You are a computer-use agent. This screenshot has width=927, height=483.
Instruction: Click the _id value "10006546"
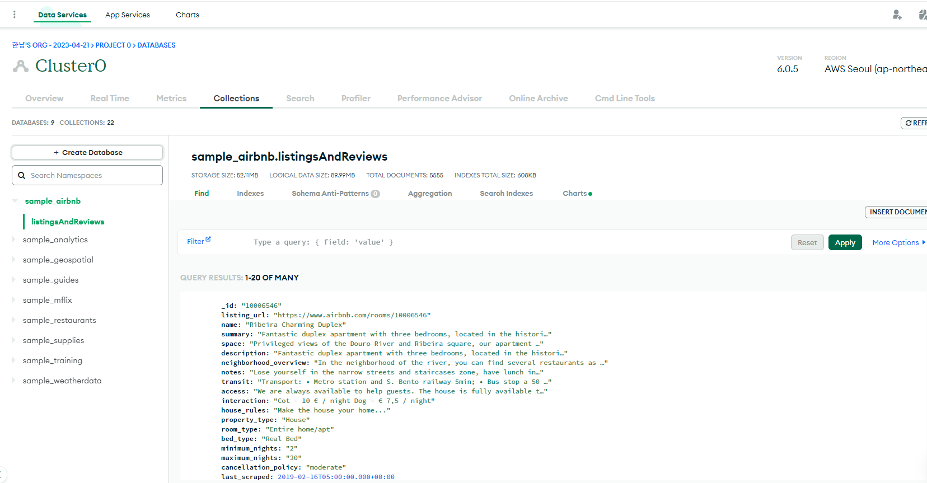(261, 306)
